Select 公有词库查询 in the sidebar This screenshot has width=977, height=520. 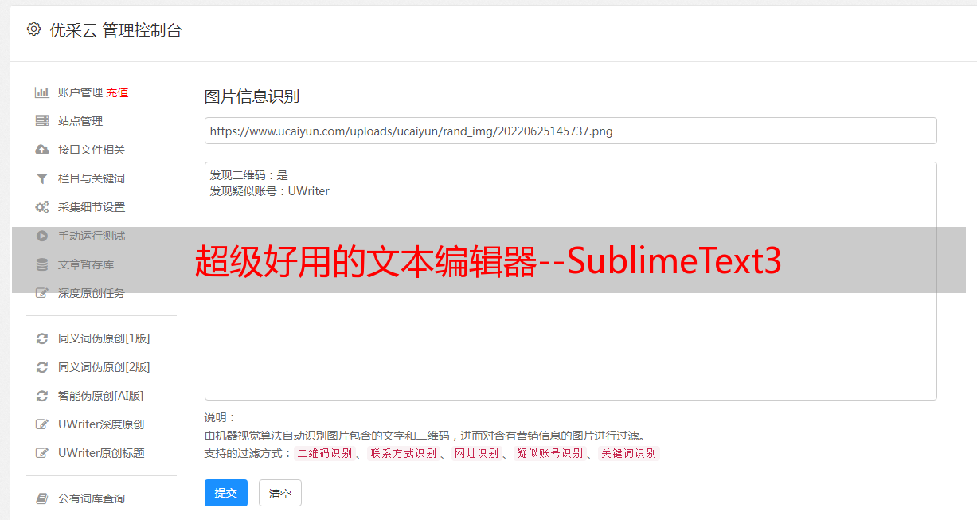(92, 498)
